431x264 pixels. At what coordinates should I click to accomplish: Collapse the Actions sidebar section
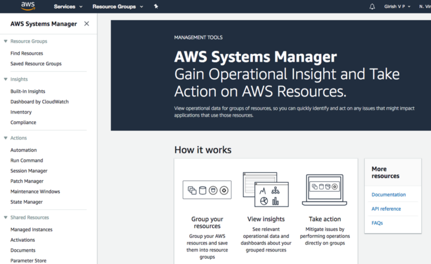[x=5, y=138]
